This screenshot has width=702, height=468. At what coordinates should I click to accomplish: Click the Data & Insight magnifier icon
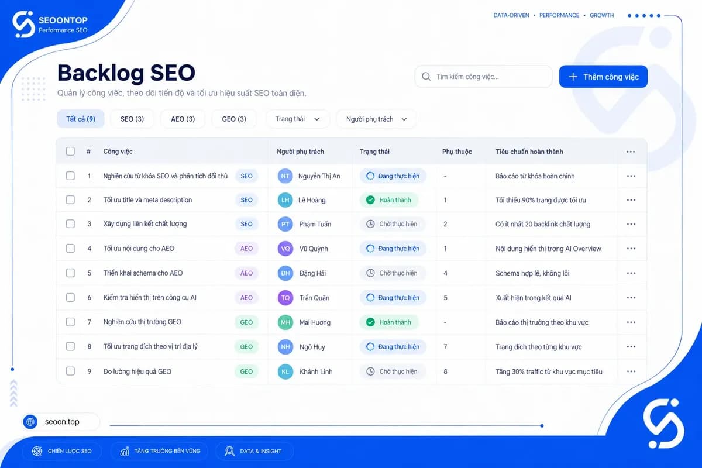click(x=229, y=451)
